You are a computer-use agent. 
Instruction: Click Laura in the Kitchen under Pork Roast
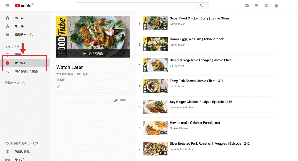coord(182,149)
